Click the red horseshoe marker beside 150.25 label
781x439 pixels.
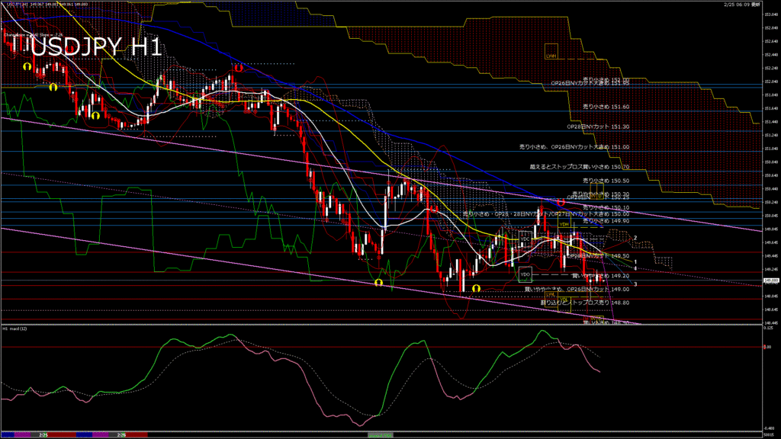[x=561, y=203]
